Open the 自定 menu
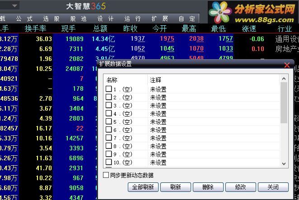Screen dimensions: 299x200 pos(187,19)
